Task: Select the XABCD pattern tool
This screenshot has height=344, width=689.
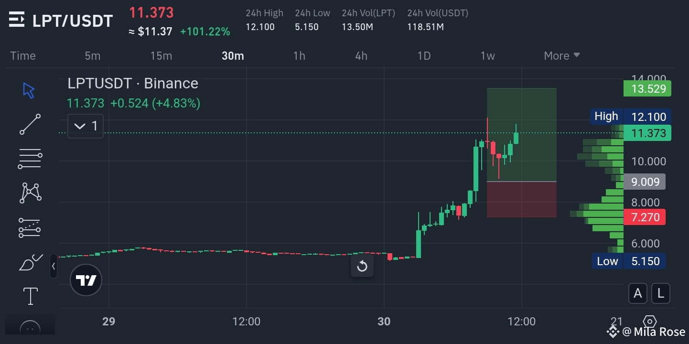Action: point(30,193)
